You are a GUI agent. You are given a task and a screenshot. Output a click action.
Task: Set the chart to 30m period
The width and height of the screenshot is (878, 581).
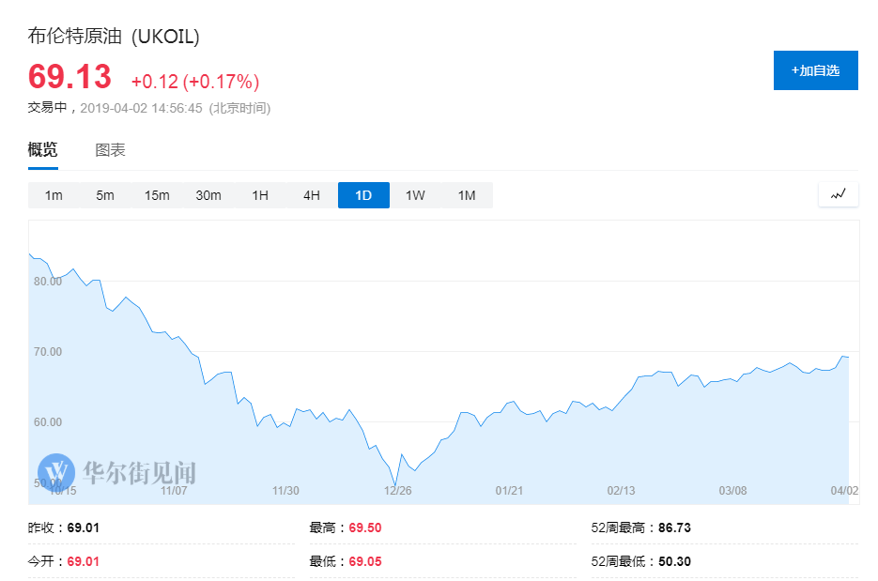208,195
